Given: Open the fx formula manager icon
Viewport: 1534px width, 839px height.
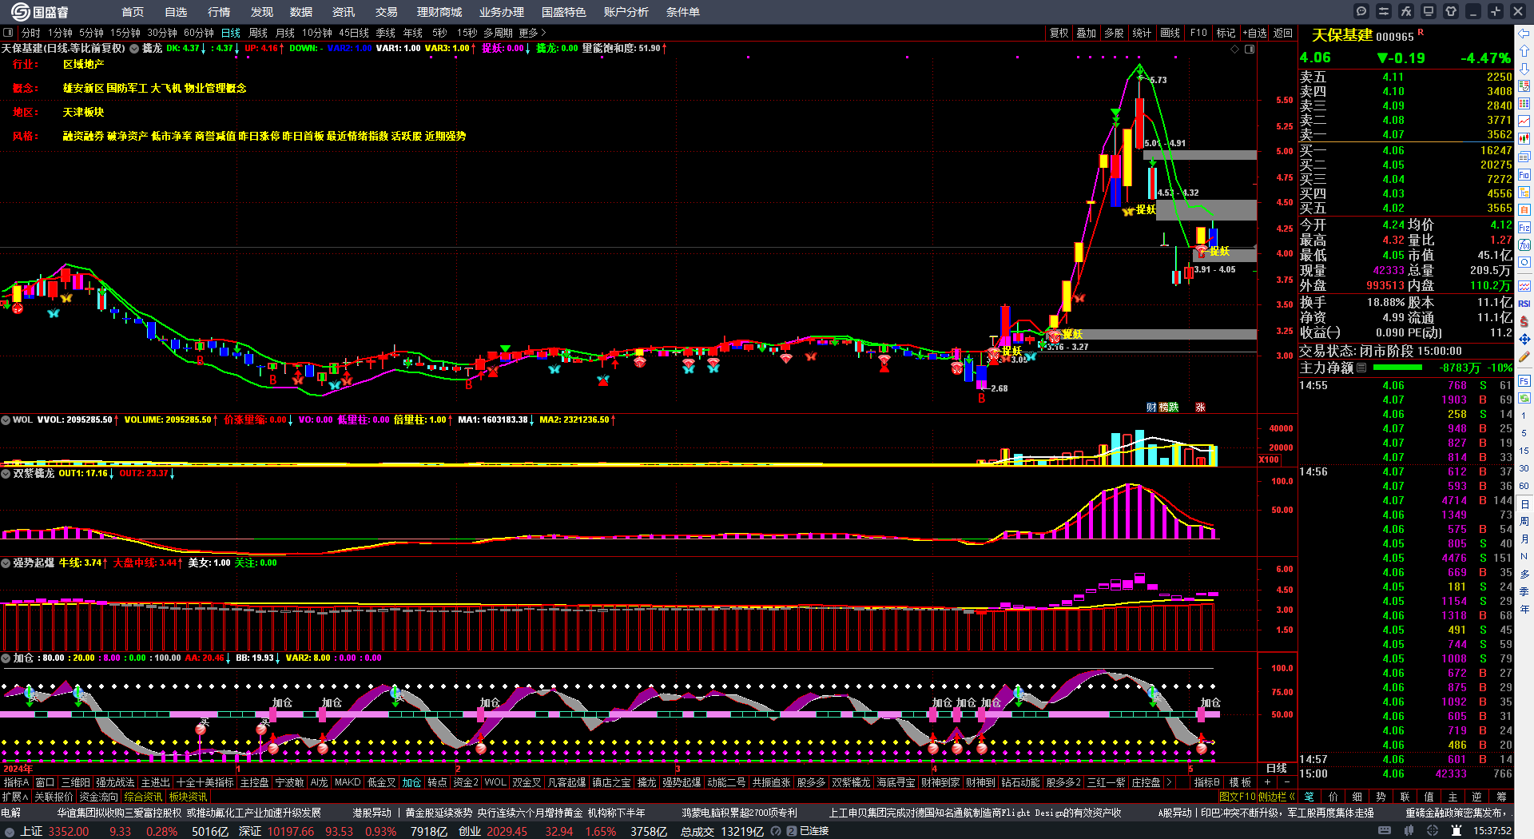Looking at the screenshot, I should [x=1406, y=11].
